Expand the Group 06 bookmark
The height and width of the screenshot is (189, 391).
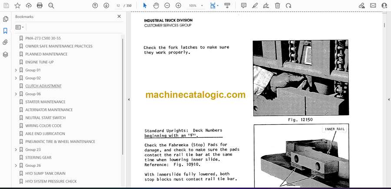click(x=16, y=94)
